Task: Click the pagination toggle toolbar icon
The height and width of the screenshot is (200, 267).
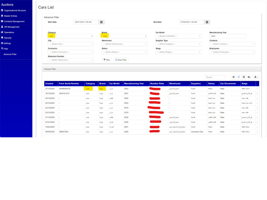Action: click(234, 77)
